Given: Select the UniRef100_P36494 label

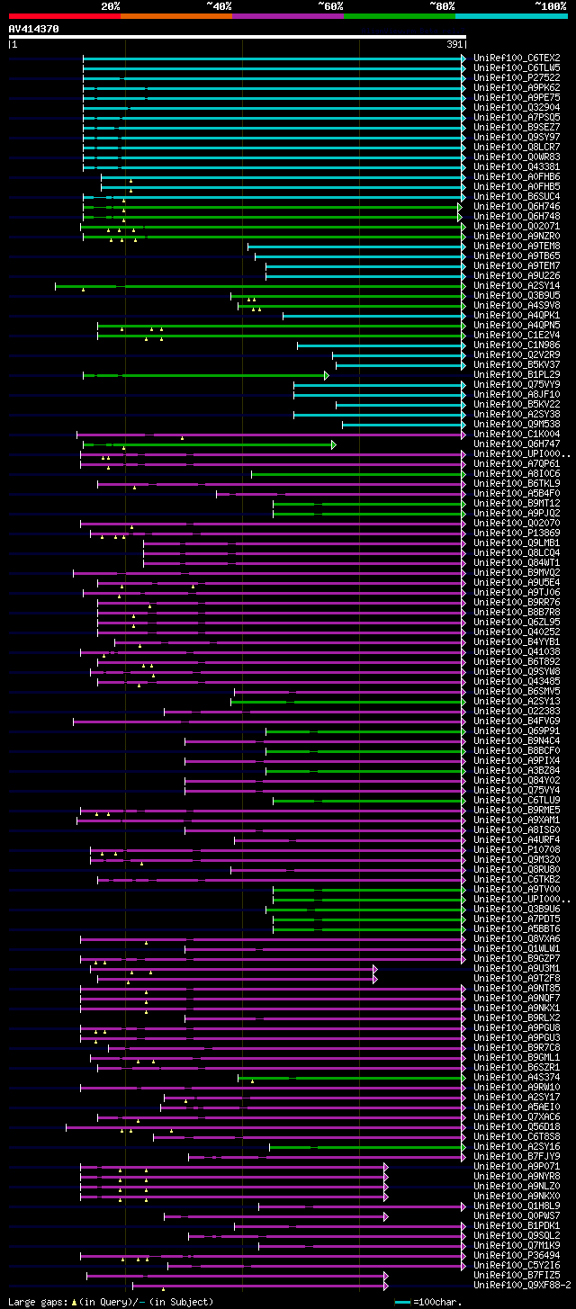Looking at the screenshot, I should (517, 1255).
